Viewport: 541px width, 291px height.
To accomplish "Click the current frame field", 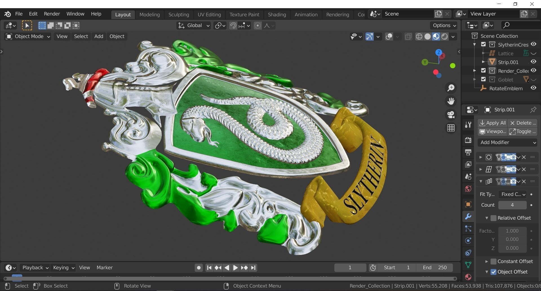I will pyautogui.click(x=350, y=268).
